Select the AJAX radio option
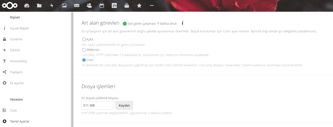 pos(84,39)
